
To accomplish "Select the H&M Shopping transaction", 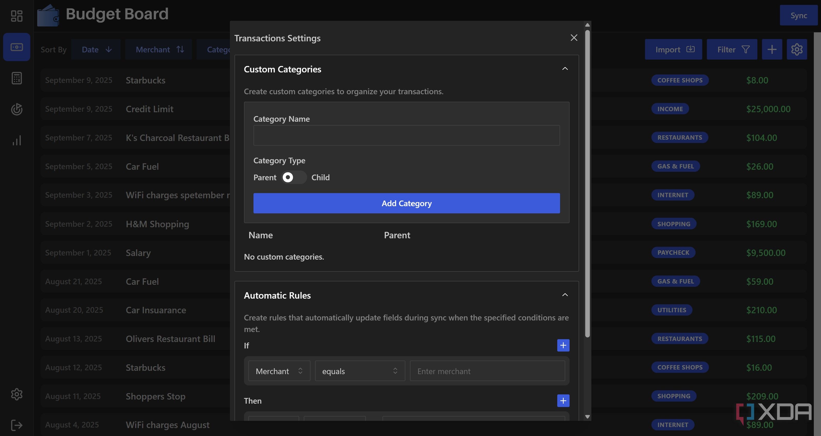I will pyautogui.click(x=157, y=224).
